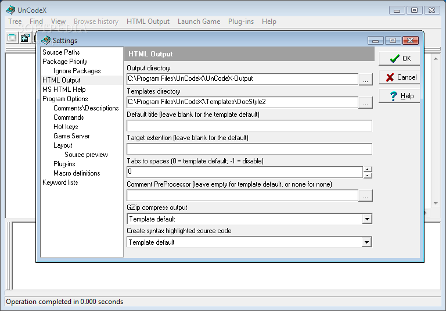Click the status bar completion message
Image resolution: width=446 pixels, height=311 pixels.
(x=64, y=302)
